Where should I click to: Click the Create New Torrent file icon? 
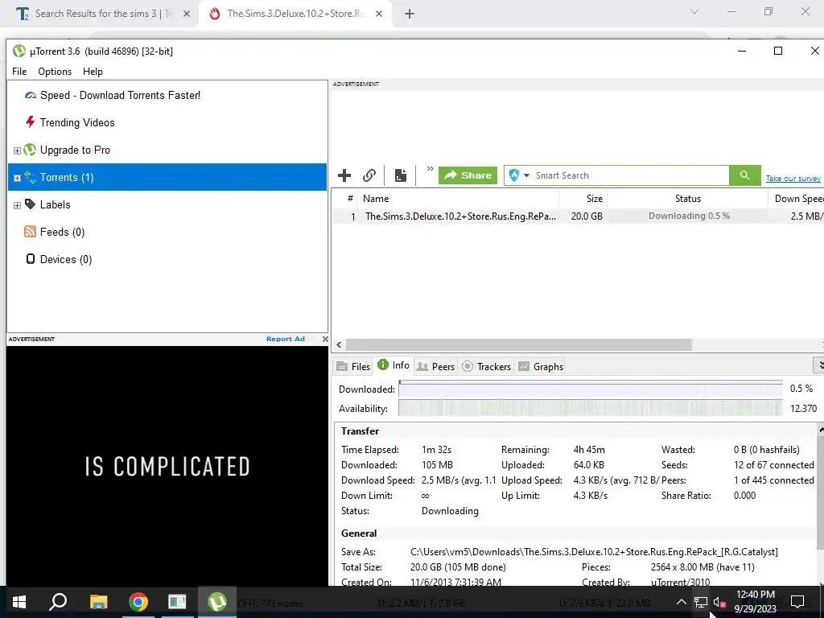click(x=401, y=175)
